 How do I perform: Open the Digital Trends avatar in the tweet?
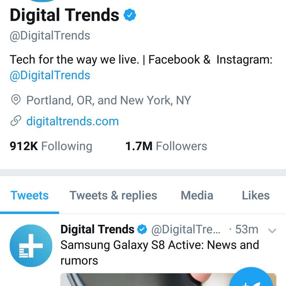[31, 246]
